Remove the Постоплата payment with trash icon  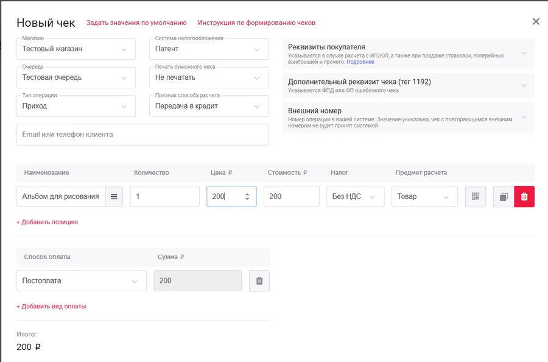point(259,281)
